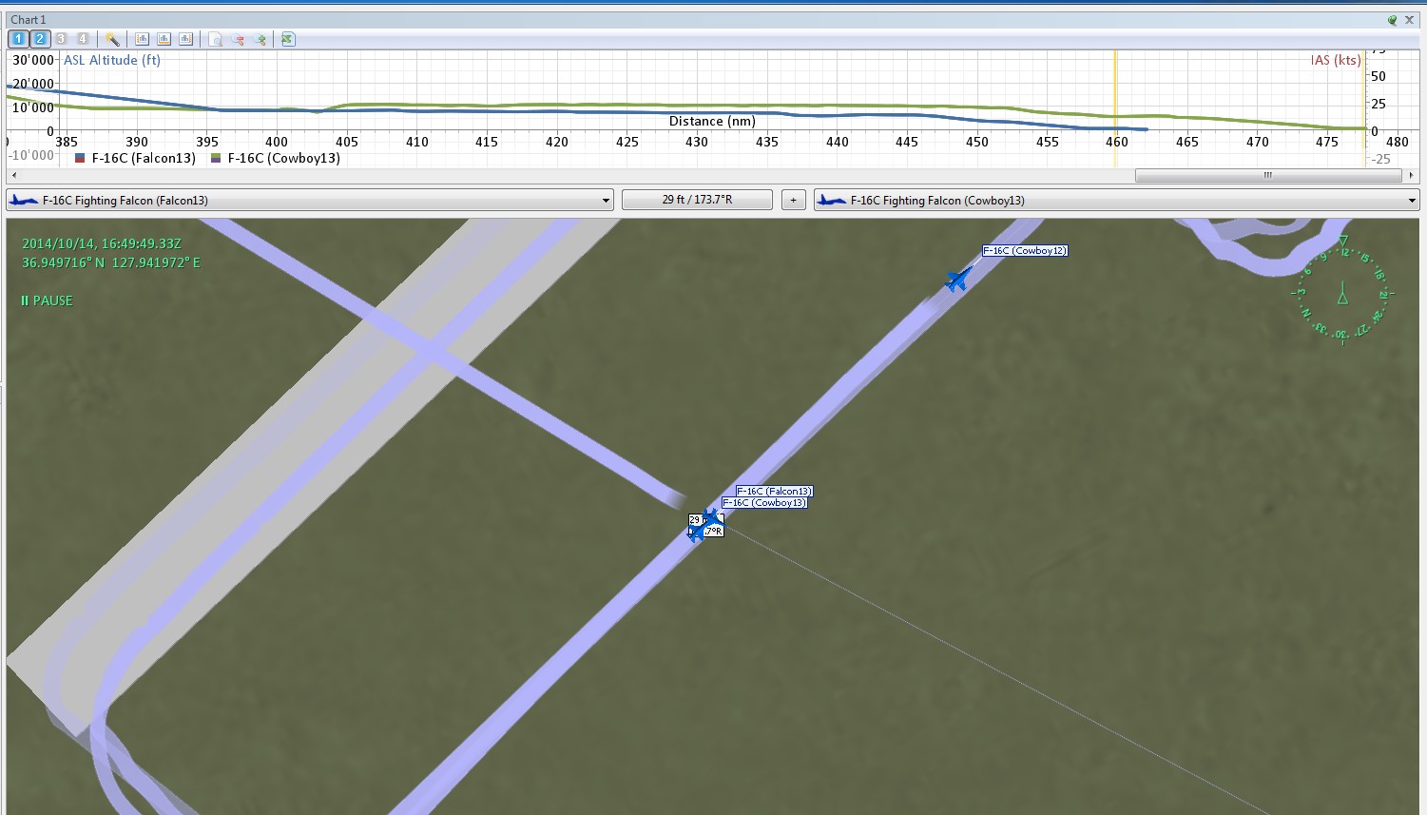Click the magic wand auto-configure icon
This screenshot has width=1427, height=815.
(112, 39)
